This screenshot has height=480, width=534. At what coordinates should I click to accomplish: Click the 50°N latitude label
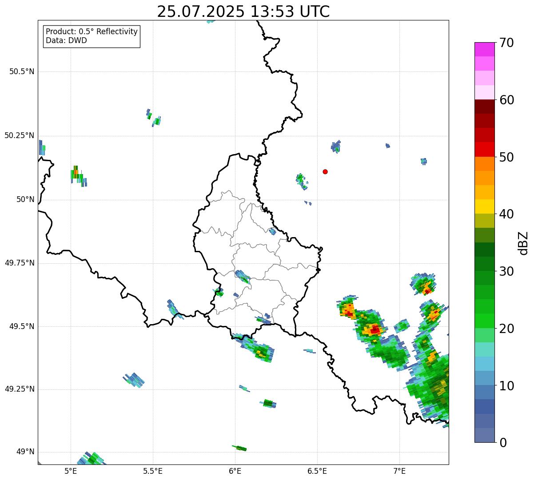[25, 199]
